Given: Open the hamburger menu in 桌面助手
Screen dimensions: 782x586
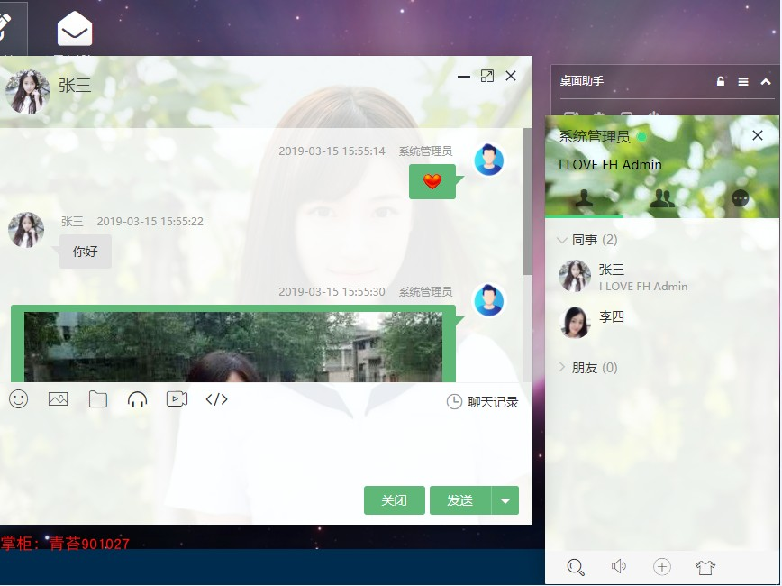Looking at the screenshot, I should point(743,81).
